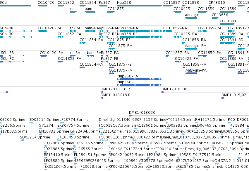Click the CG11857 gene label

[x=171, y=3]
